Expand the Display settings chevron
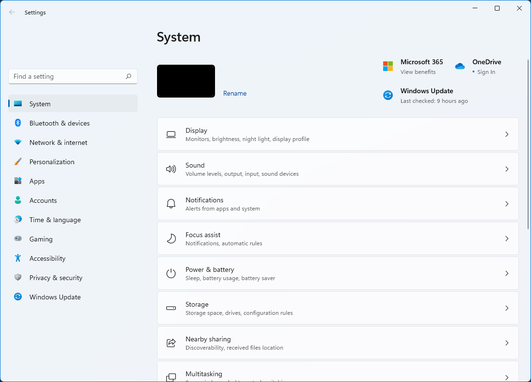 click(506, 134)
